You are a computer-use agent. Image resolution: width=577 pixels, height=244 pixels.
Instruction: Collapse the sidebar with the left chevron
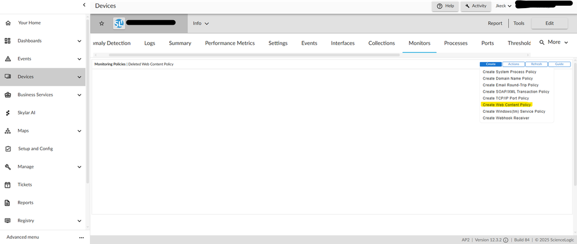pyautogui.click(x=84, y=5)
